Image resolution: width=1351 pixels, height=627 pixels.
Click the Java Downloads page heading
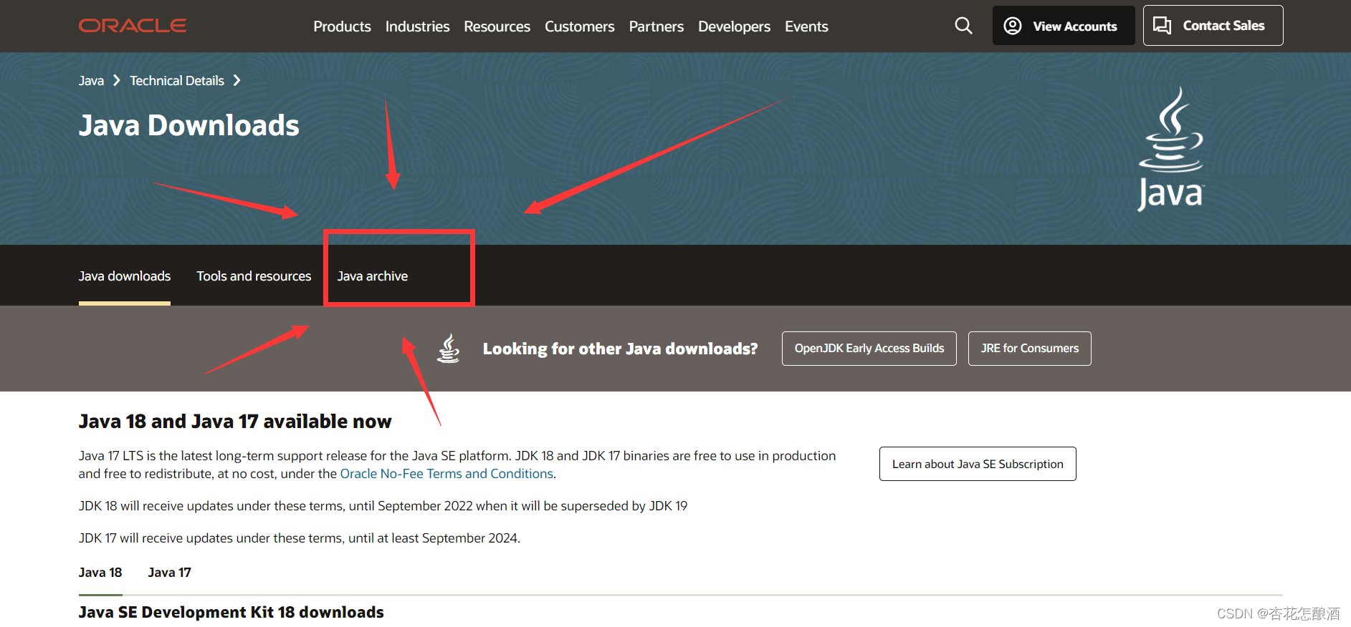click(189, 126)
